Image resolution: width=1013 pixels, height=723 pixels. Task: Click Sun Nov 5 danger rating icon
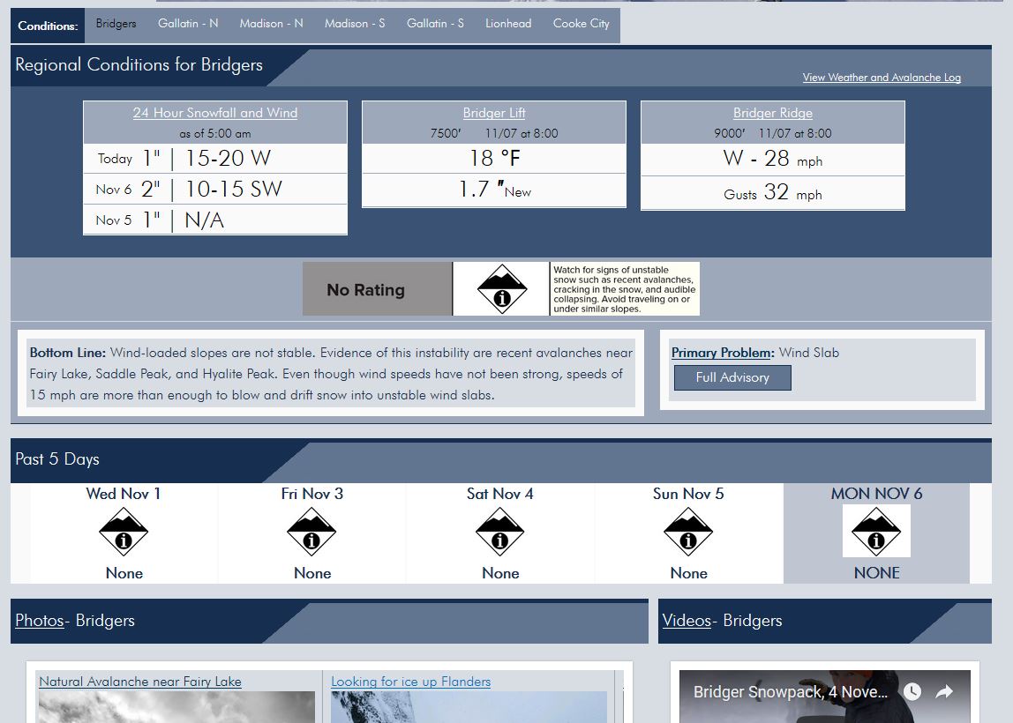688,532
